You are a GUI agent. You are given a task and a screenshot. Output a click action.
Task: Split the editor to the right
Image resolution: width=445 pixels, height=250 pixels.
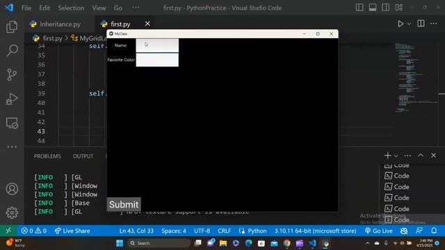[x=421, y=24]
